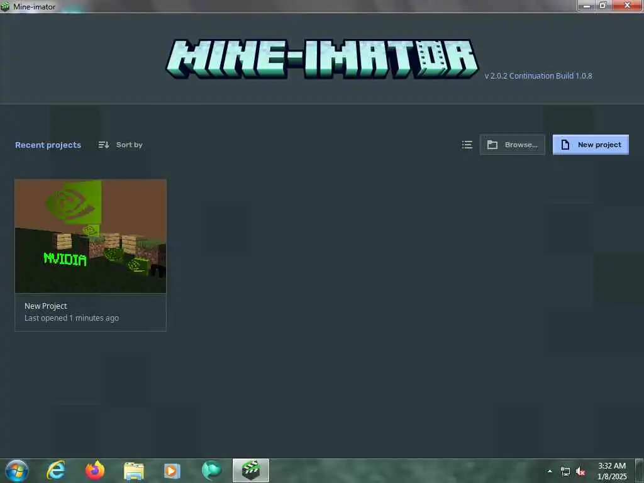Click the Mine-imator title bar app icon
644x483 pixels.
[x=5, y=6]
